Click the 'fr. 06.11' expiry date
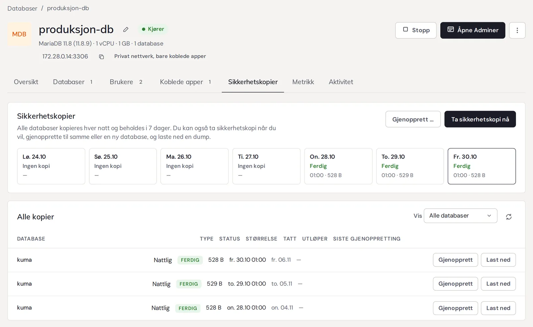Screen dimensions: 533x327 point(281,260)
